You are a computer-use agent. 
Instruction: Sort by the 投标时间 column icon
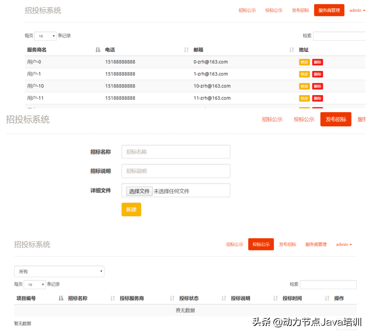click(328, 298)
